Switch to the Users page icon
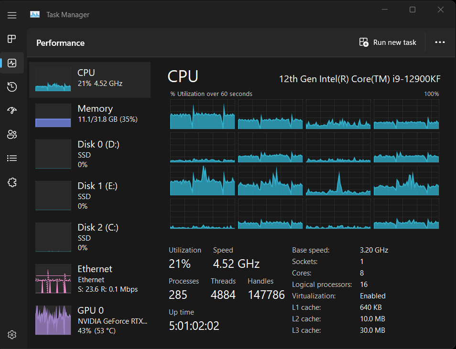Viewport: 456px width, 349px height. 12,134
